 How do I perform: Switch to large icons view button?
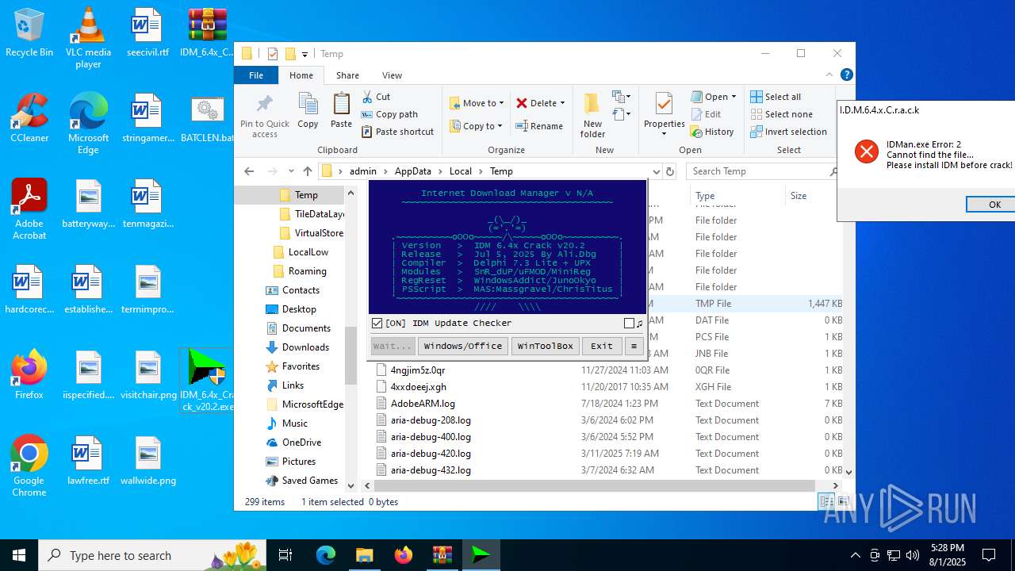point(843,502)
